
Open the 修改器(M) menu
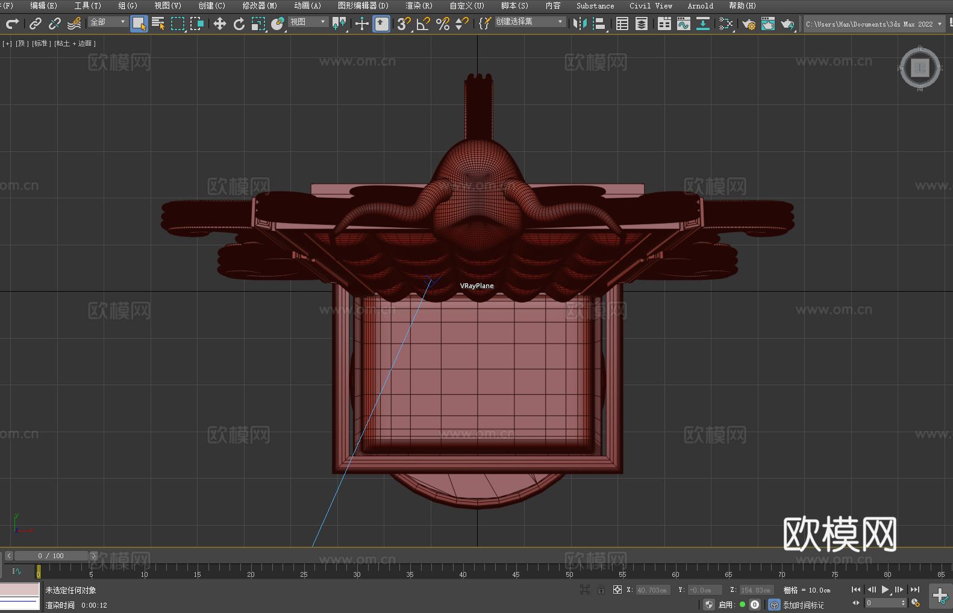click(x=260, y=5)
